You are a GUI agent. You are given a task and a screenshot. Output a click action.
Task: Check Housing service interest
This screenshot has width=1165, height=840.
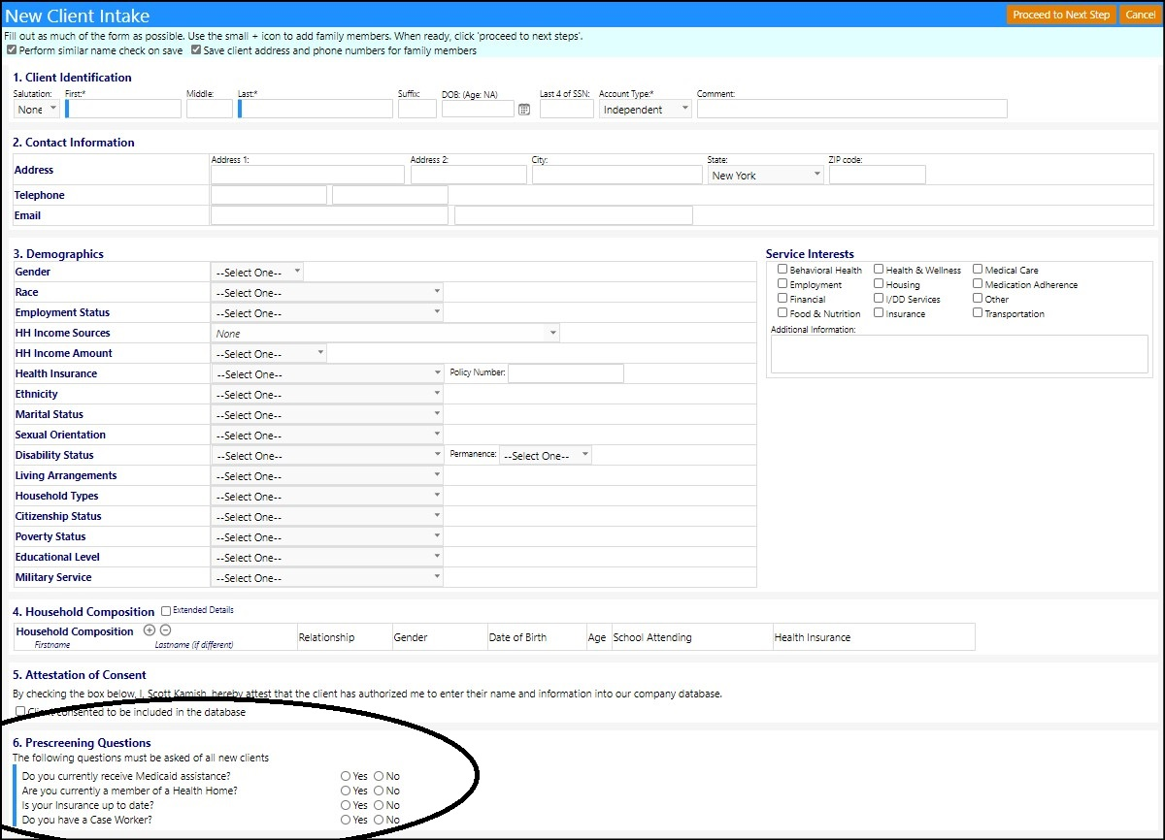point(879,284)
